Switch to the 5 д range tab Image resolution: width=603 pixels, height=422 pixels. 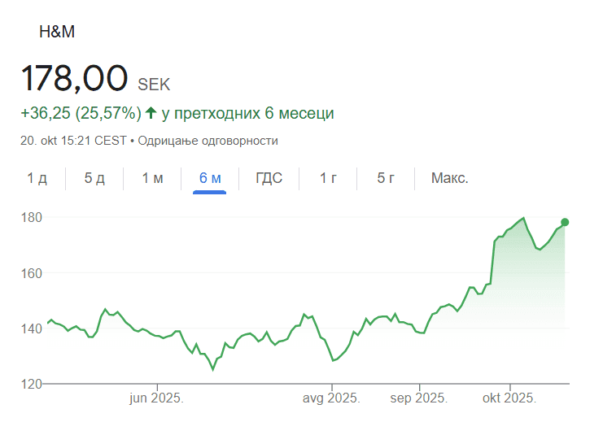(94, 178)
